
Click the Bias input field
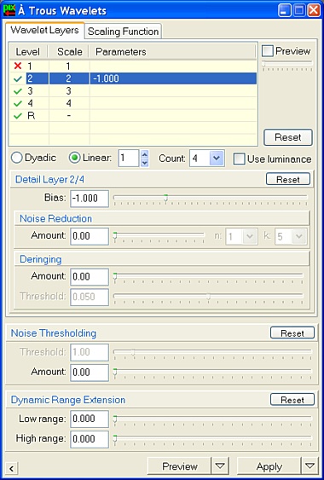(x=90, y=199)
